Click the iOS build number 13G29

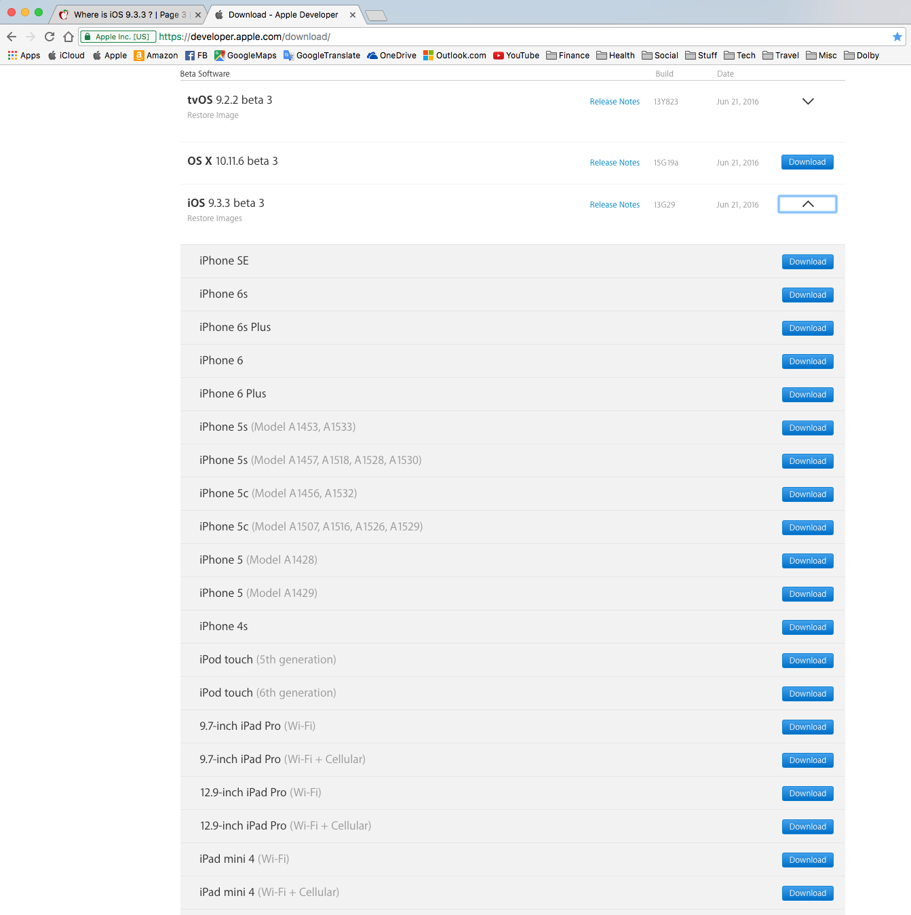click(664, 205)
